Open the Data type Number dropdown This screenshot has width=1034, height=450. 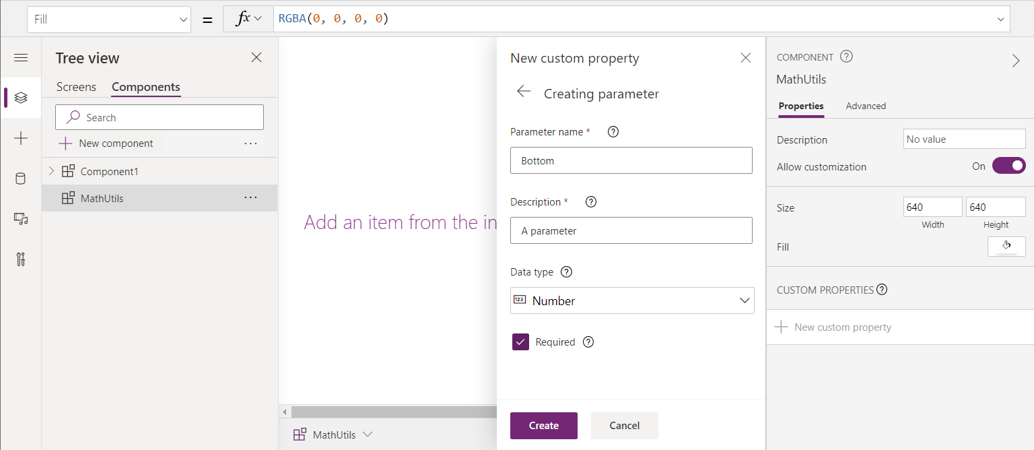632,300
